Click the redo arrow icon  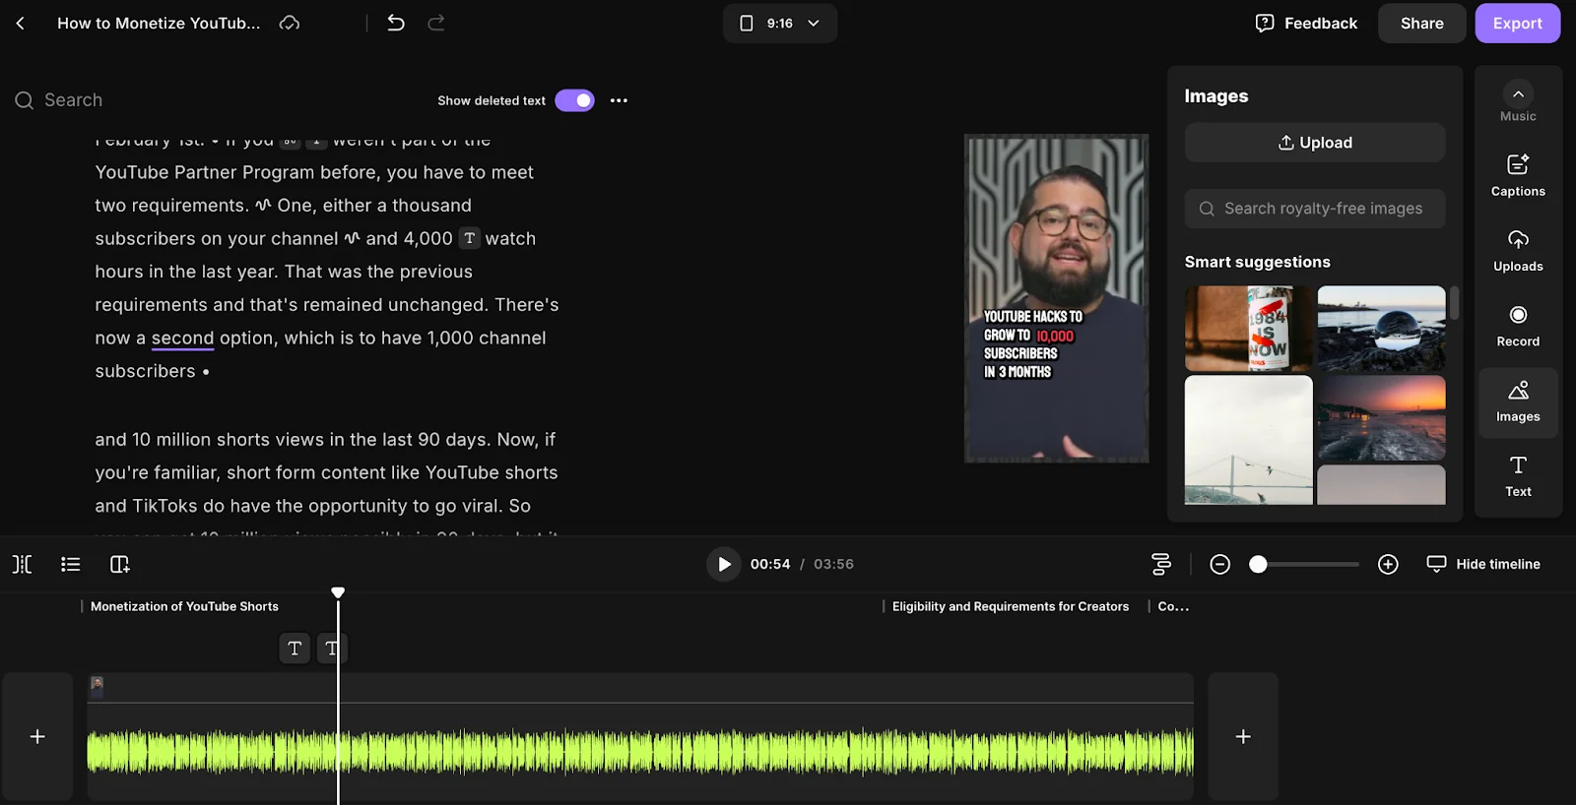click(x=436, y=23)
